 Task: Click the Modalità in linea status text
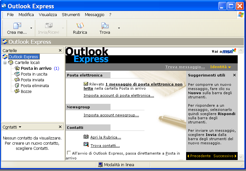click(x=119, y=165)
